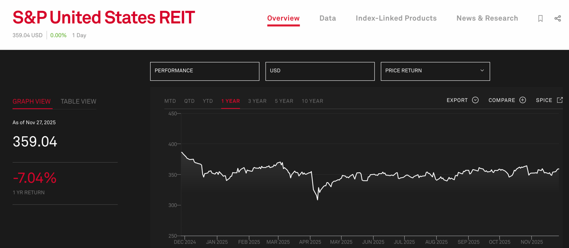The height and width of the screenshot is (248, 569).
Task: Open the USD currency selector
Action: 320,71
